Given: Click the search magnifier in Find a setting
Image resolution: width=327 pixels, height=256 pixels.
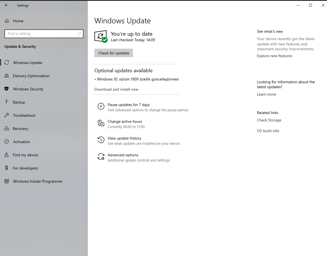Looking at the screenshot, I should point(79,34).
